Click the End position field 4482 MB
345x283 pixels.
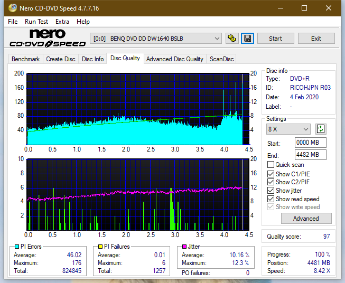click(311, 155)
